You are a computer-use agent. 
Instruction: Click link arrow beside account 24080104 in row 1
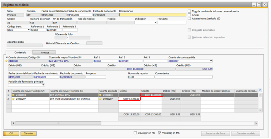14,95
